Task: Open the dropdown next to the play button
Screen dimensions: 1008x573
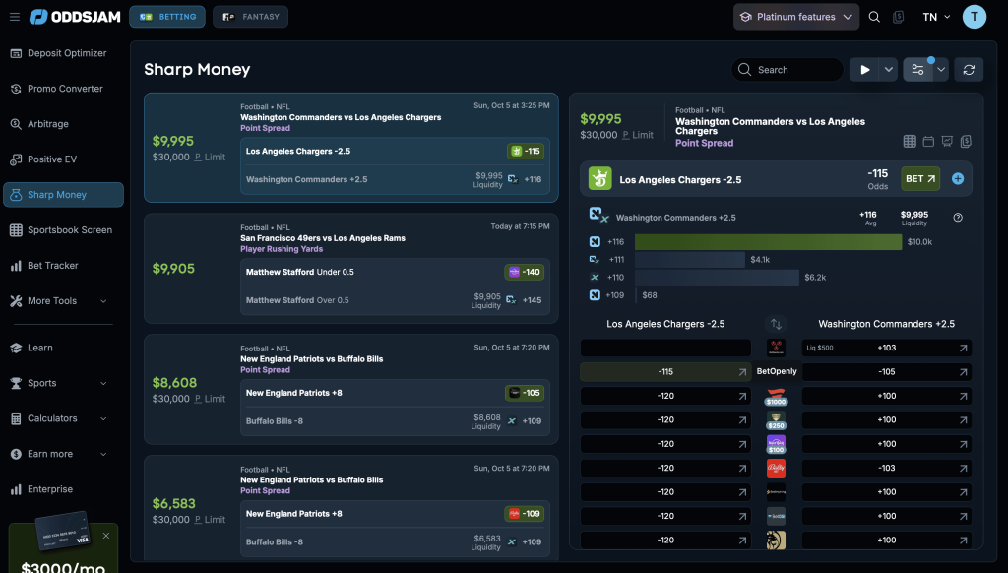Action: point(889,70)
